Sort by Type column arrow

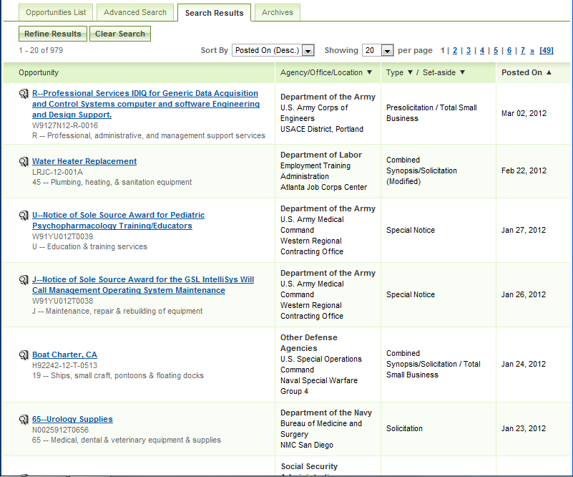tap(410, 72)
